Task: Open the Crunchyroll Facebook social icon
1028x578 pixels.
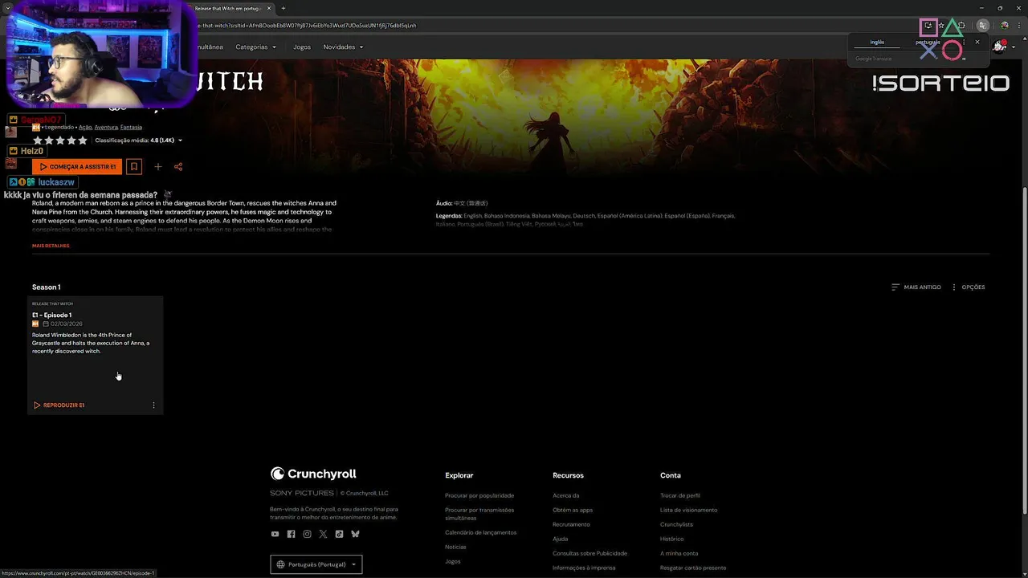Action: (291, 534)
